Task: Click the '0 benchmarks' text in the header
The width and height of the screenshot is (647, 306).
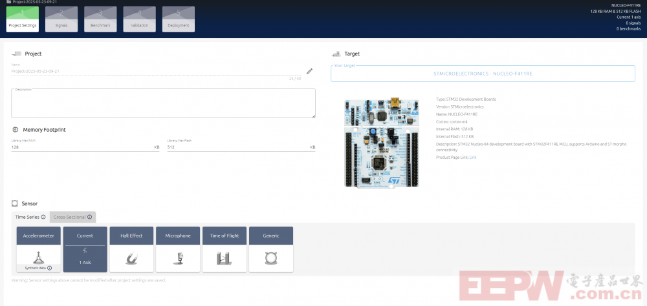Action: [628, 29]
